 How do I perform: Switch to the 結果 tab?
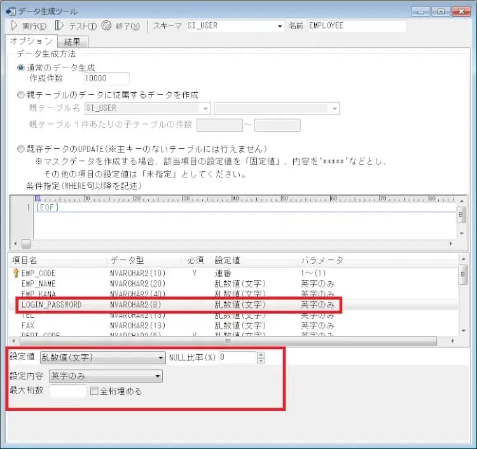[72, 42]
